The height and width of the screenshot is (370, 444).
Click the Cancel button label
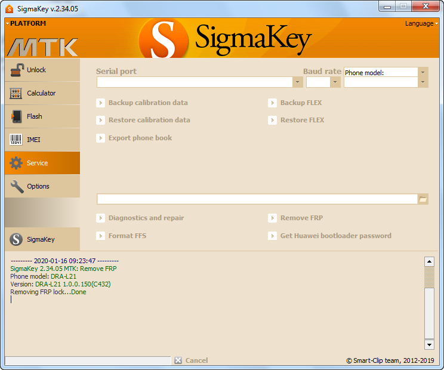click(x=196, y=360)
